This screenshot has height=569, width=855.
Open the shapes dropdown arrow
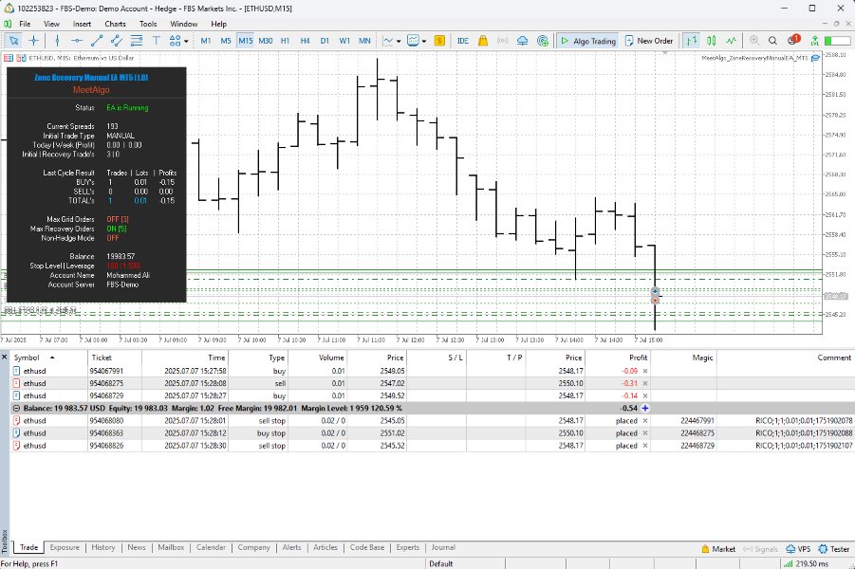point(185,40)
